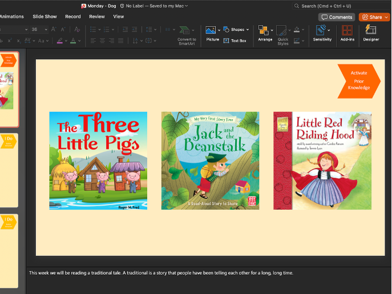392x294 pixels.
Task: Click the align text vertically icon
Action: coord(148,40)
